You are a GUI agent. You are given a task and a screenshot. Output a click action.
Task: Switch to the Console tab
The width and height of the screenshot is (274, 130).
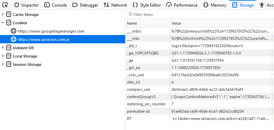tap(55, 5)
